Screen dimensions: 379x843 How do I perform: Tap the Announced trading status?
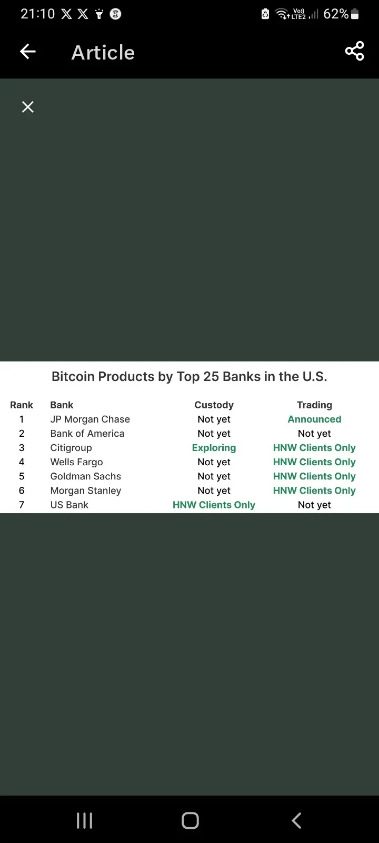tap(314, 419)
